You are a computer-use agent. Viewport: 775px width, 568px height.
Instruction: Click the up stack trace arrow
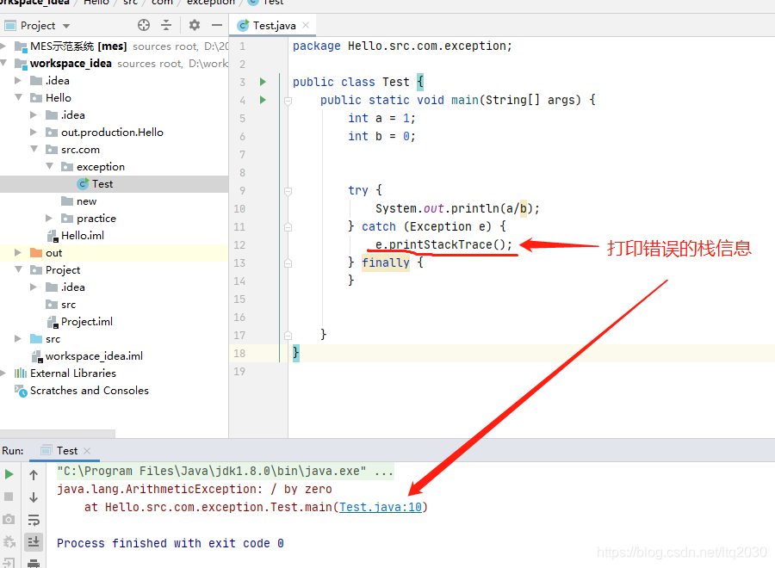click(x=34, y=475)
